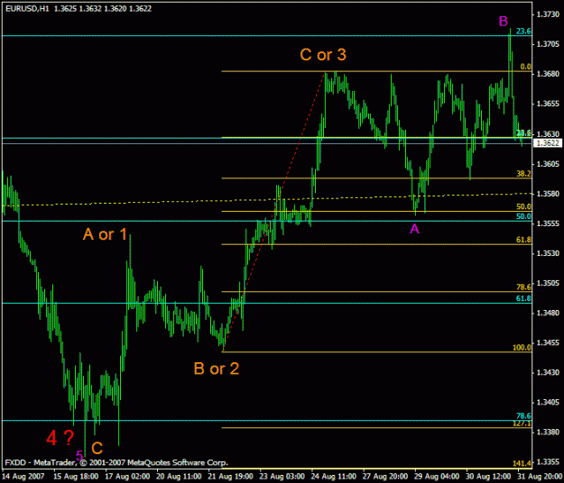Click the yellow 141.4 Fibonacci level label
564x483 pixels.
coord(522,463)
